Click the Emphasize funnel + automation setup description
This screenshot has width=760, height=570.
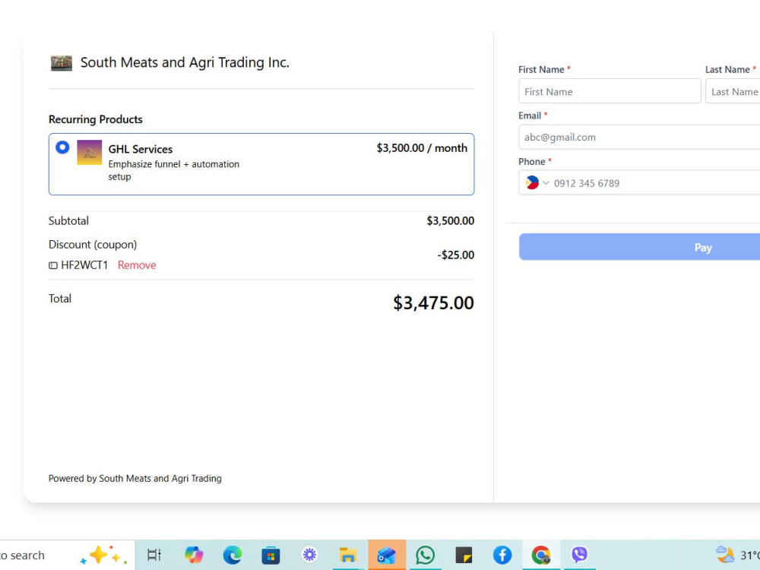point(173,170)
